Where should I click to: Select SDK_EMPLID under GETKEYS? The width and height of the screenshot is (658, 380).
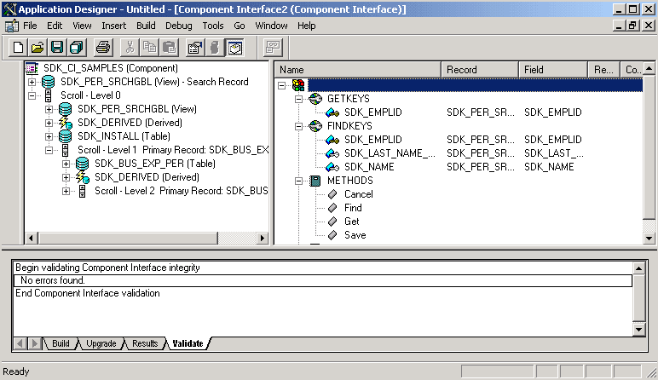pyautogui.click(x=373, y=112)
